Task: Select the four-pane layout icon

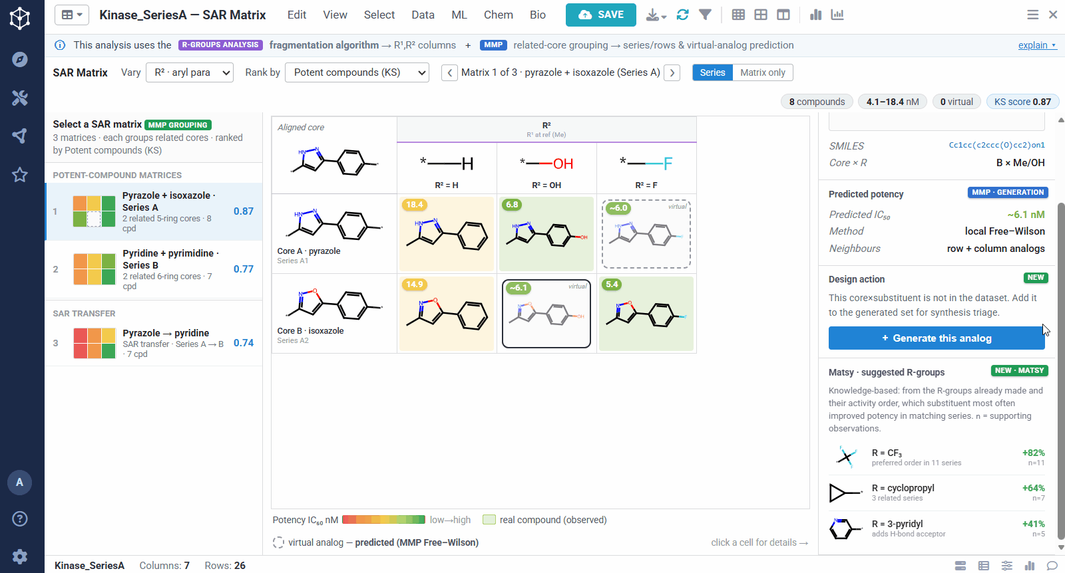Action: pos(761,15)
